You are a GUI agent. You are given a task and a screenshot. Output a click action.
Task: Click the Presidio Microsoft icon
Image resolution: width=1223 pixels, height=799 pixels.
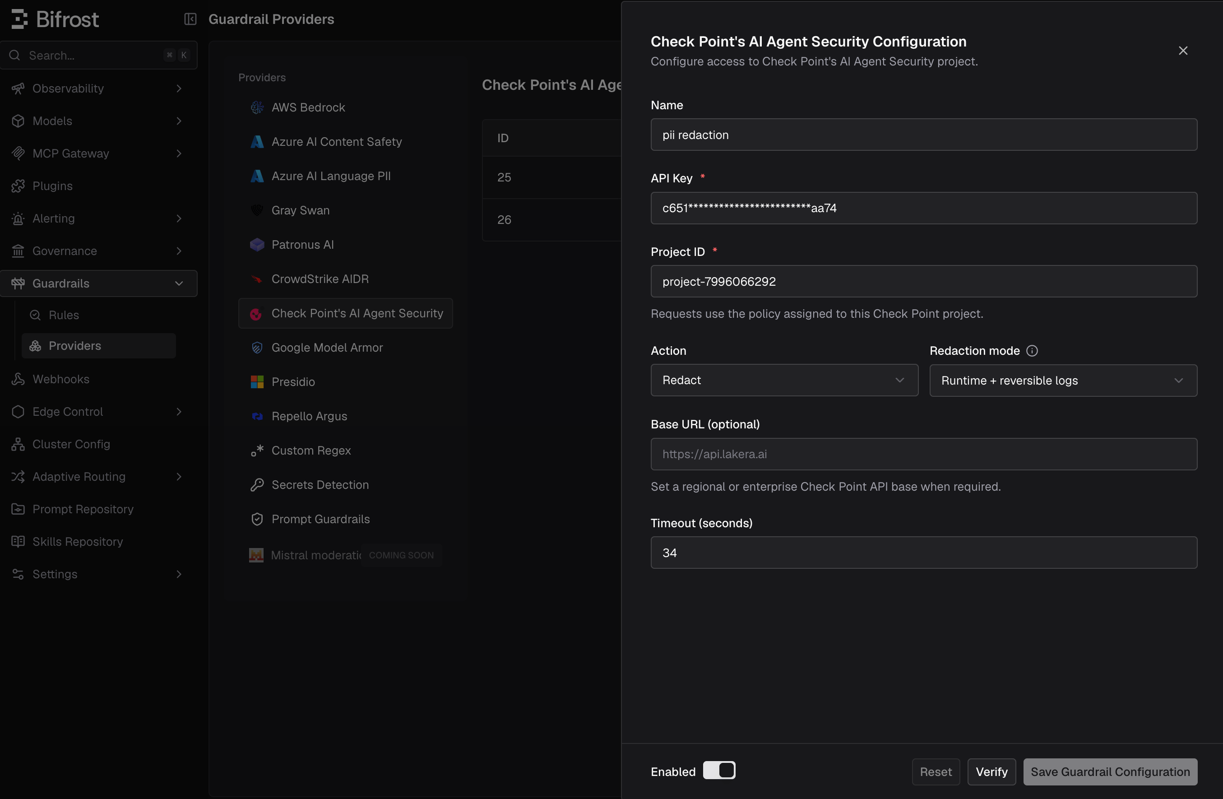257,382
